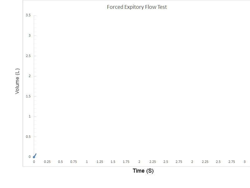This screenshot has height=188, width=250.
Task: Click the 3 tick label on volume axis
Action: pyautogui.click(x=29, y=35)
